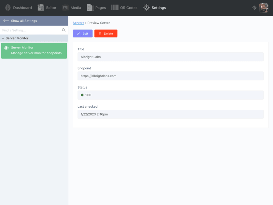This screenshot has width=273, height=205.
Task: Click the Settings gear icon
Action: coord(146,8)
